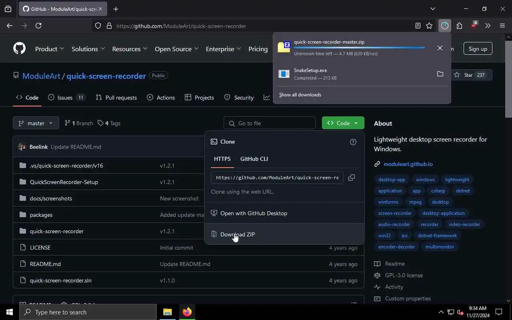Click the GitHub logo icon
This screenshot has width=512, height=320.
pyautogui.click(x=19, y=48)
